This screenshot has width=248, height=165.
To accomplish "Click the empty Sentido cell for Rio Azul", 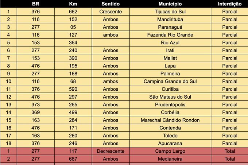I will 110,42.
